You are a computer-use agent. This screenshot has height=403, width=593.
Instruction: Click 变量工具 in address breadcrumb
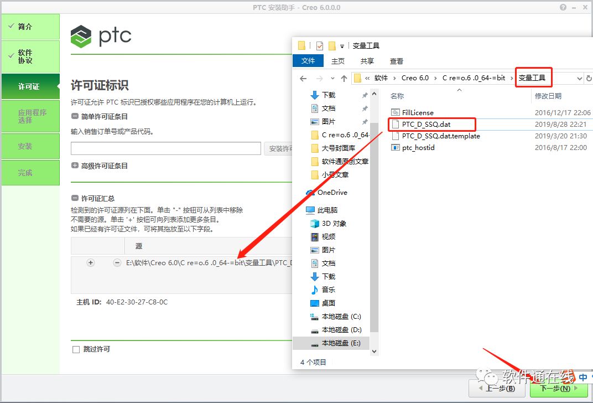(532, 78)
